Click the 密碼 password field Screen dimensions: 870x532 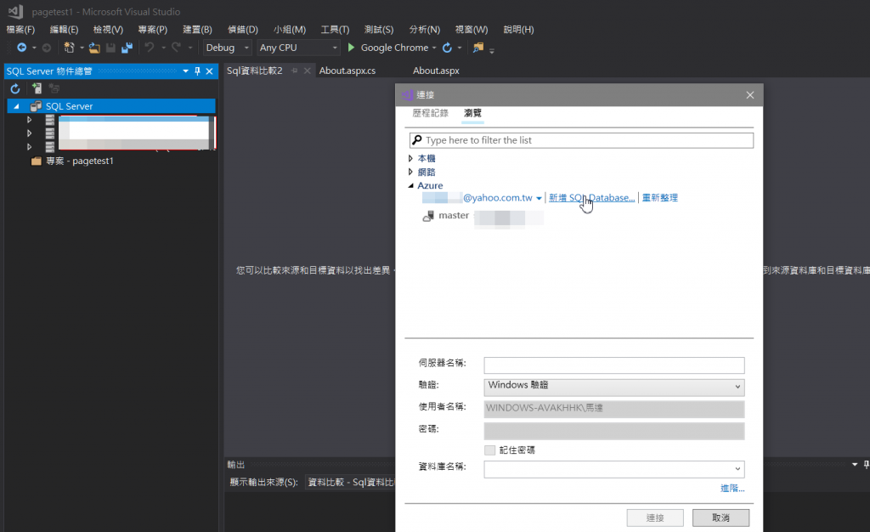coord(614,431)
